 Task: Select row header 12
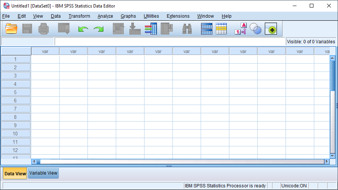[x=16, y=150]
